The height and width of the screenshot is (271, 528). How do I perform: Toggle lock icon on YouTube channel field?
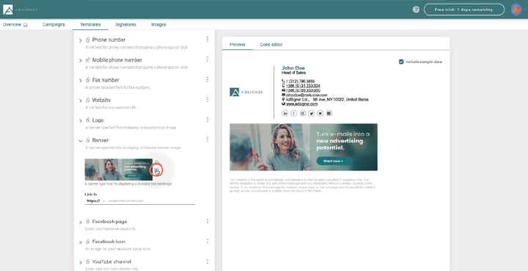(88, 261)
